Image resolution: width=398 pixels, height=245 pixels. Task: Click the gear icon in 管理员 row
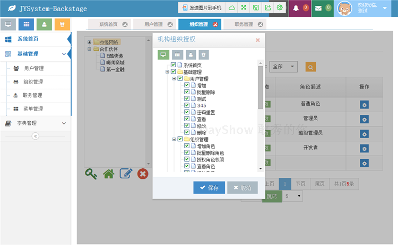[365, 120]
